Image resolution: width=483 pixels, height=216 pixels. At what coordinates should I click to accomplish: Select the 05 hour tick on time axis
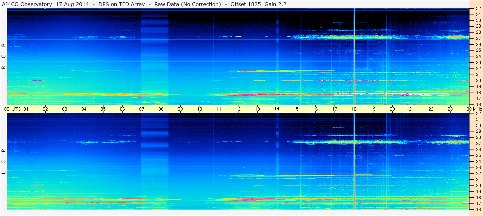103,109
